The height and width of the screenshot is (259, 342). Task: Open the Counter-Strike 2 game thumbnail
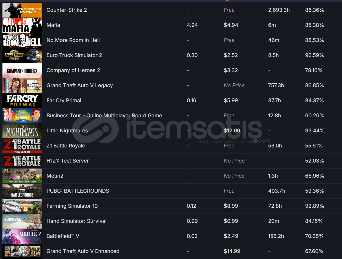(22, 10)
